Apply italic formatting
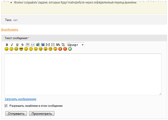This screenshot has height=120, width=168. pyautogui.click(x=12, y=45)
